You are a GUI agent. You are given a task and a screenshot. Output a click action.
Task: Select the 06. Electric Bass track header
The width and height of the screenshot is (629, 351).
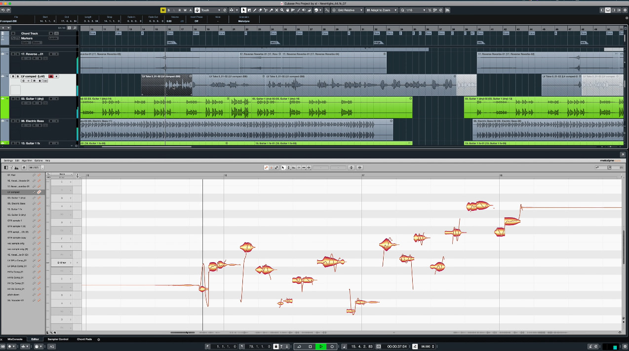(x=33, y=121)
